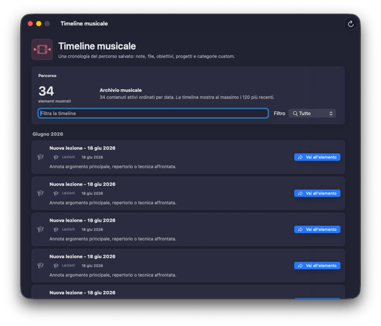Click magnifier icon inside the Tutto filter

pyautogui.click(x=295, y=113)
